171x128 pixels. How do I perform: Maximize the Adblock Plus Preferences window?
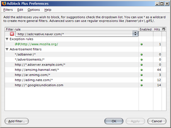[x=162, y=4]
